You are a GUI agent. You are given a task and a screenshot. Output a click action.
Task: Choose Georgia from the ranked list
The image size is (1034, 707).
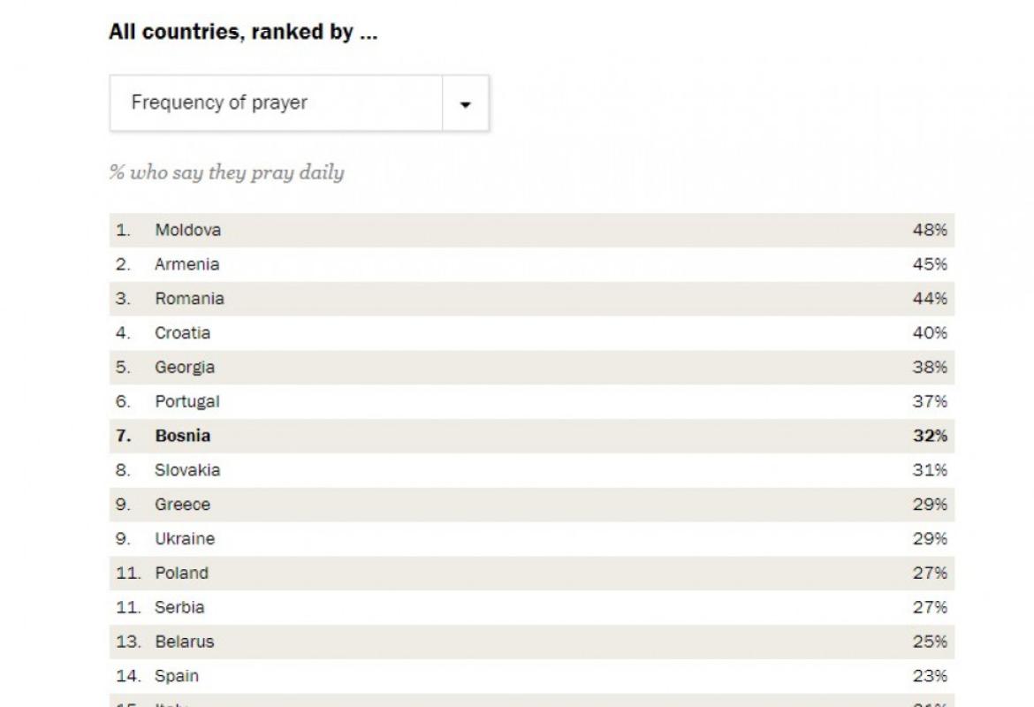click(185, 368)
